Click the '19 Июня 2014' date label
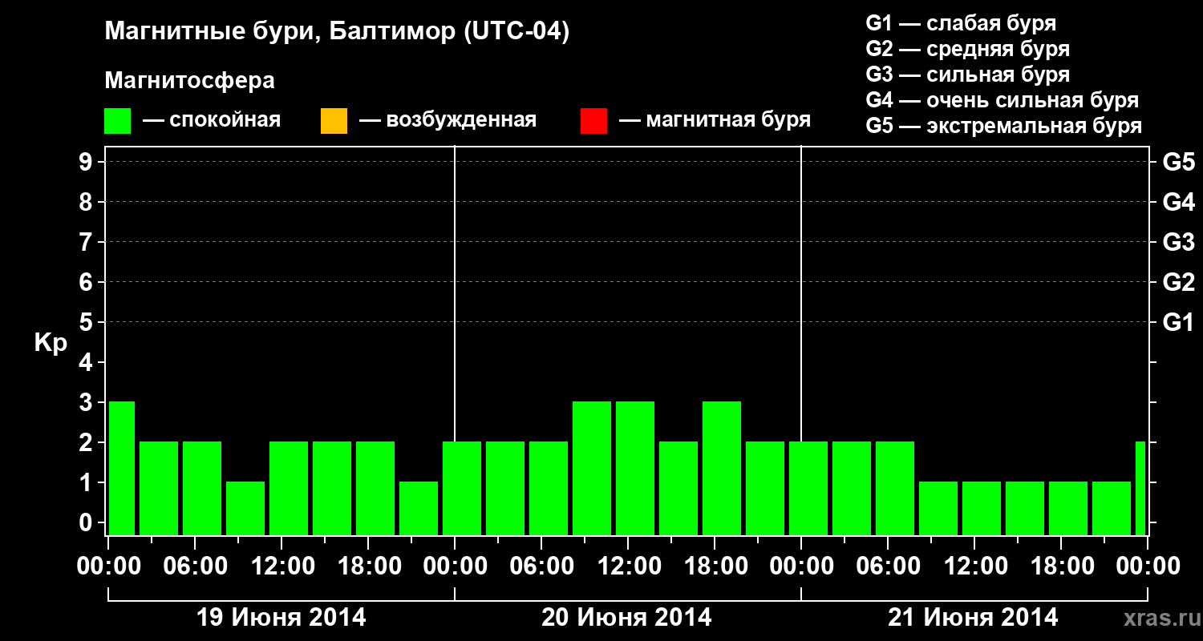 (282, 618)
